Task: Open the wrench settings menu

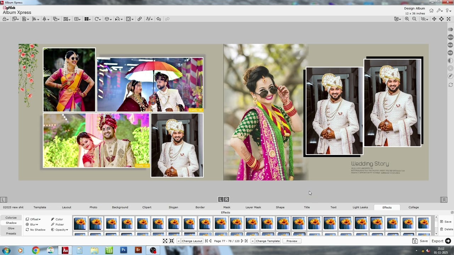Action: pyautogui.click(x=439, y=11)
